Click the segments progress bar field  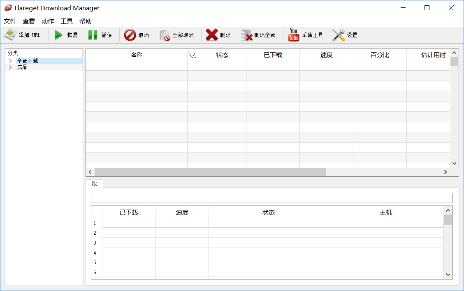tap(271, 198)
